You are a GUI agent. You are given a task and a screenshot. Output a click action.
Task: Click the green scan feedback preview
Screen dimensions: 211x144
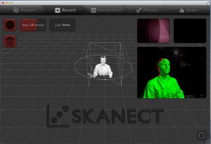172,73
